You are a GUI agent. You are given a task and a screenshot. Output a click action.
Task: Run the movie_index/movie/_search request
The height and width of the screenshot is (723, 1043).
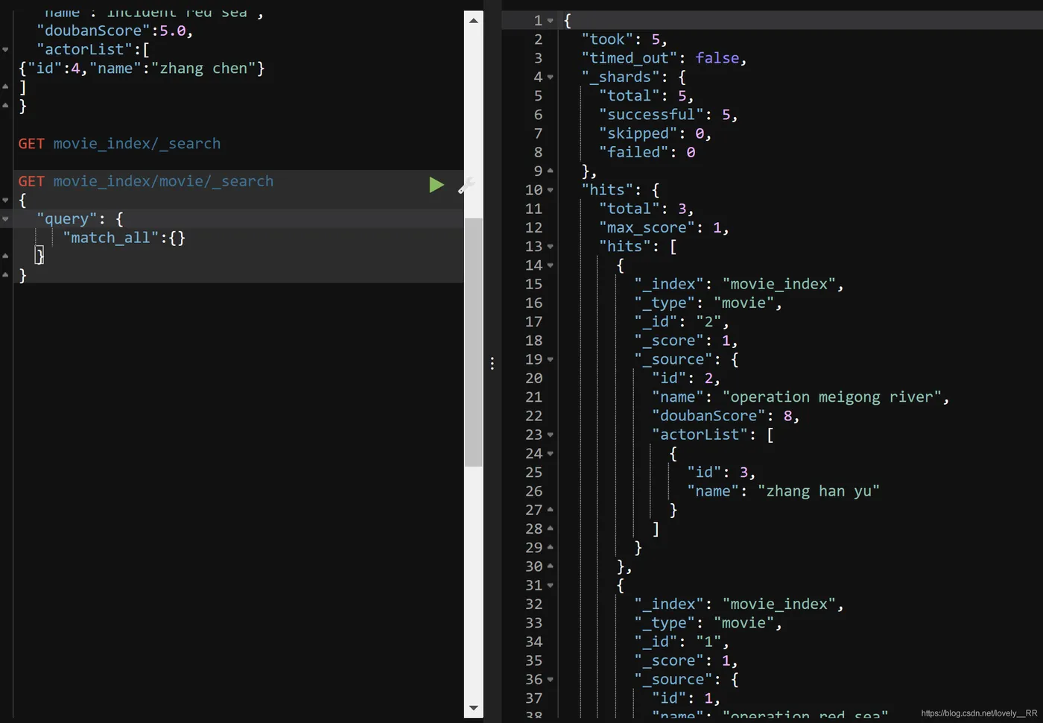[x=437, y=185]
